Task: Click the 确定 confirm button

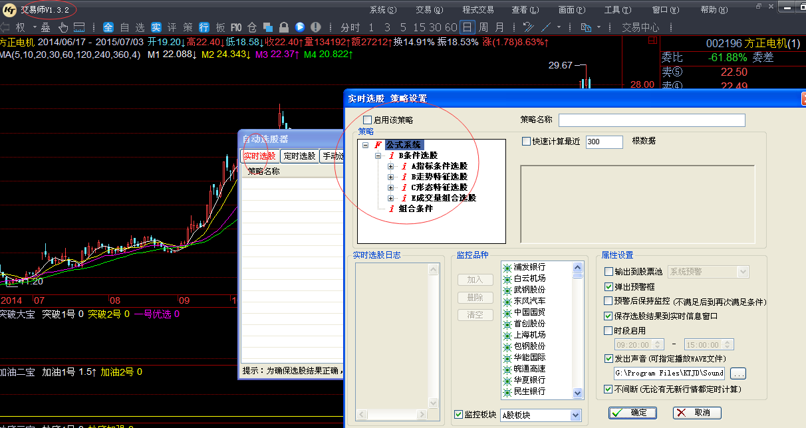Action: tap(632, 413)
